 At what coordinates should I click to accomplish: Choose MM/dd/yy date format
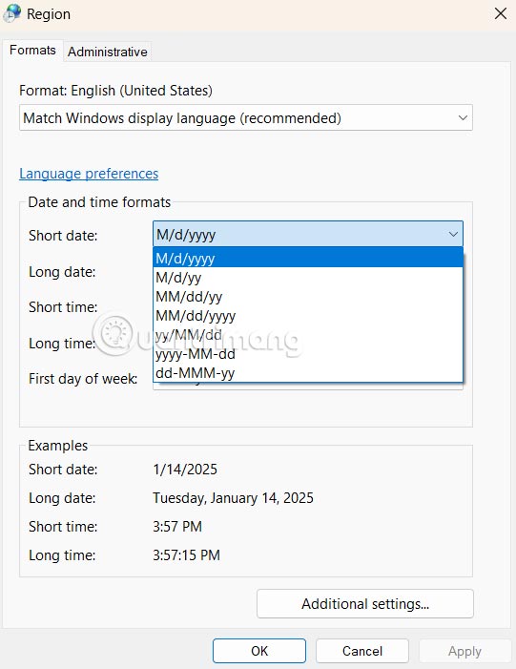point(307,297)
